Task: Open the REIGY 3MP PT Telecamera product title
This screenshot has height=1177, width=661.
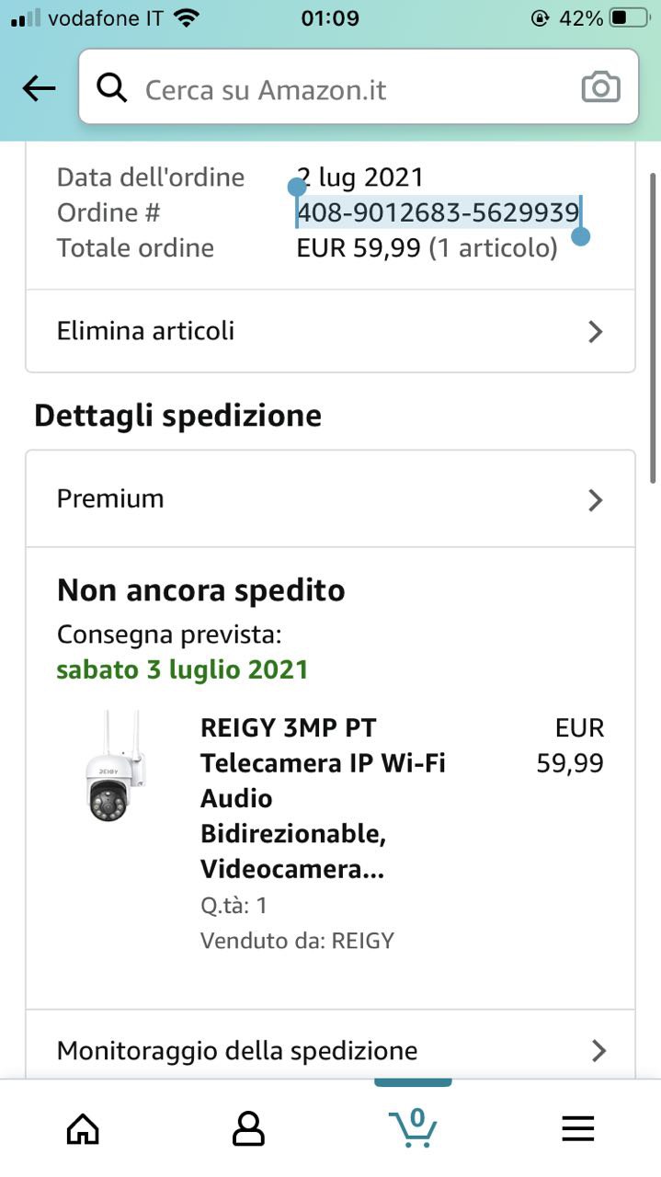Action: pyautogui.click(x=324, y=798)
